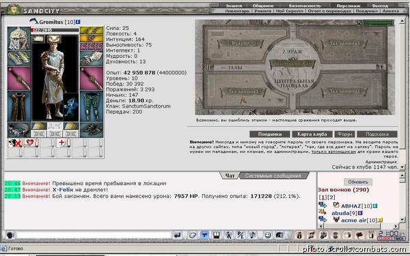Open the Общение menu
410x256 pixels.
tap(263, 5)
